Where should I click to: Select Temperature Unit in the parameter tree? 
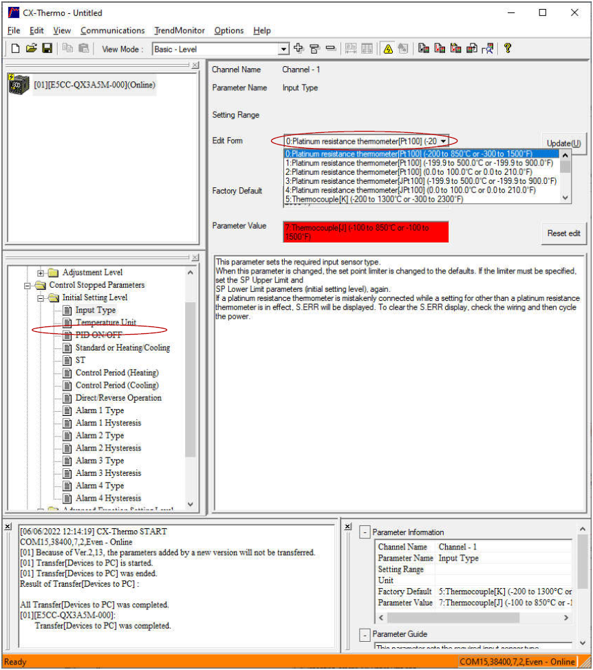pyautogui.click(x=106, y=322)
